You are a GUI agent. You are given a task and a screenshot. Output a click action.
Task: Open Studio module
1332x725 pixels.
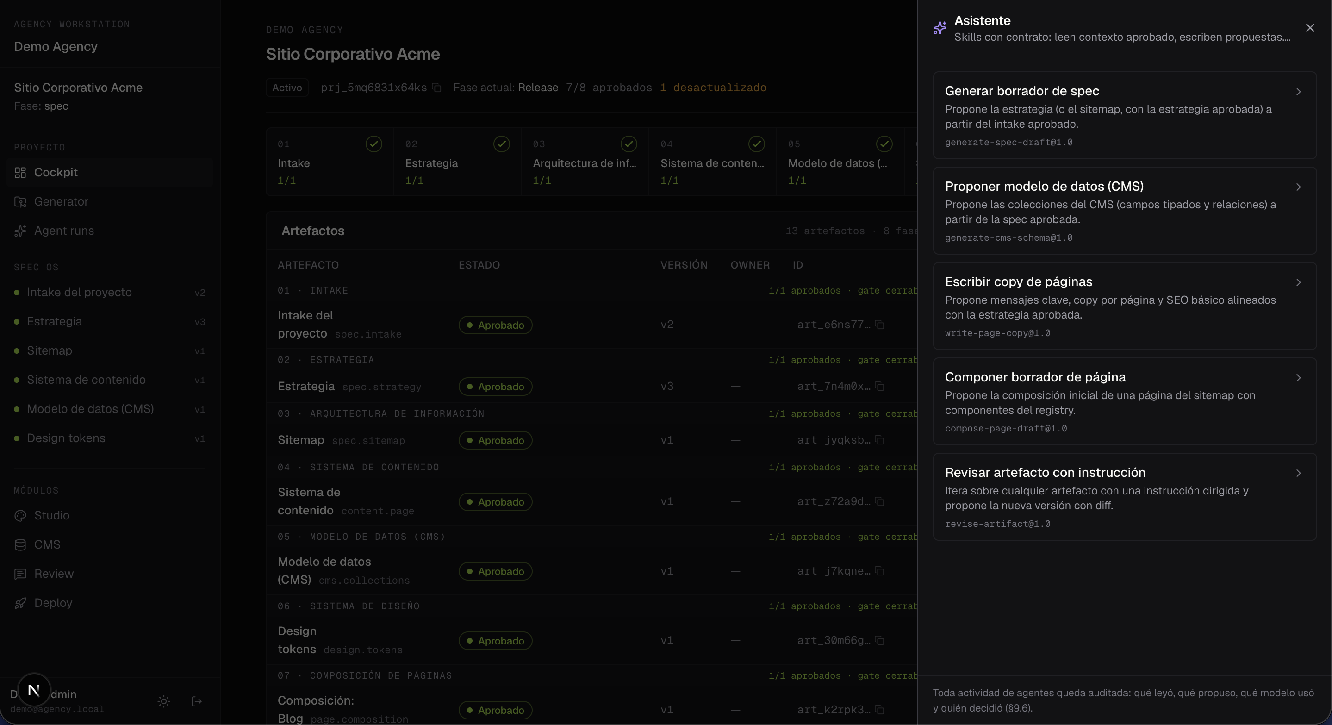(110, 516)
